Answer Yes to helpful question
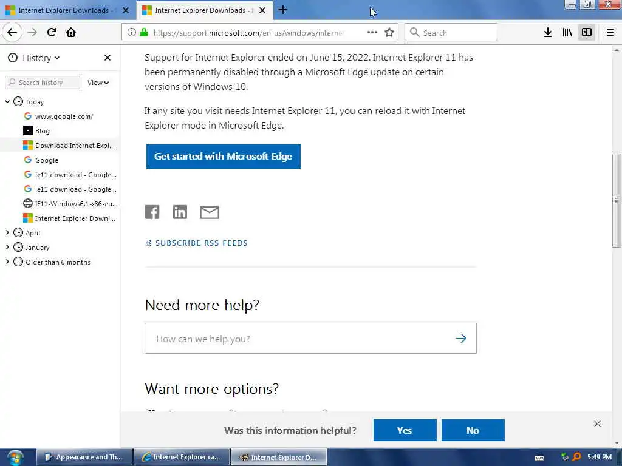 tap(405, 430)
